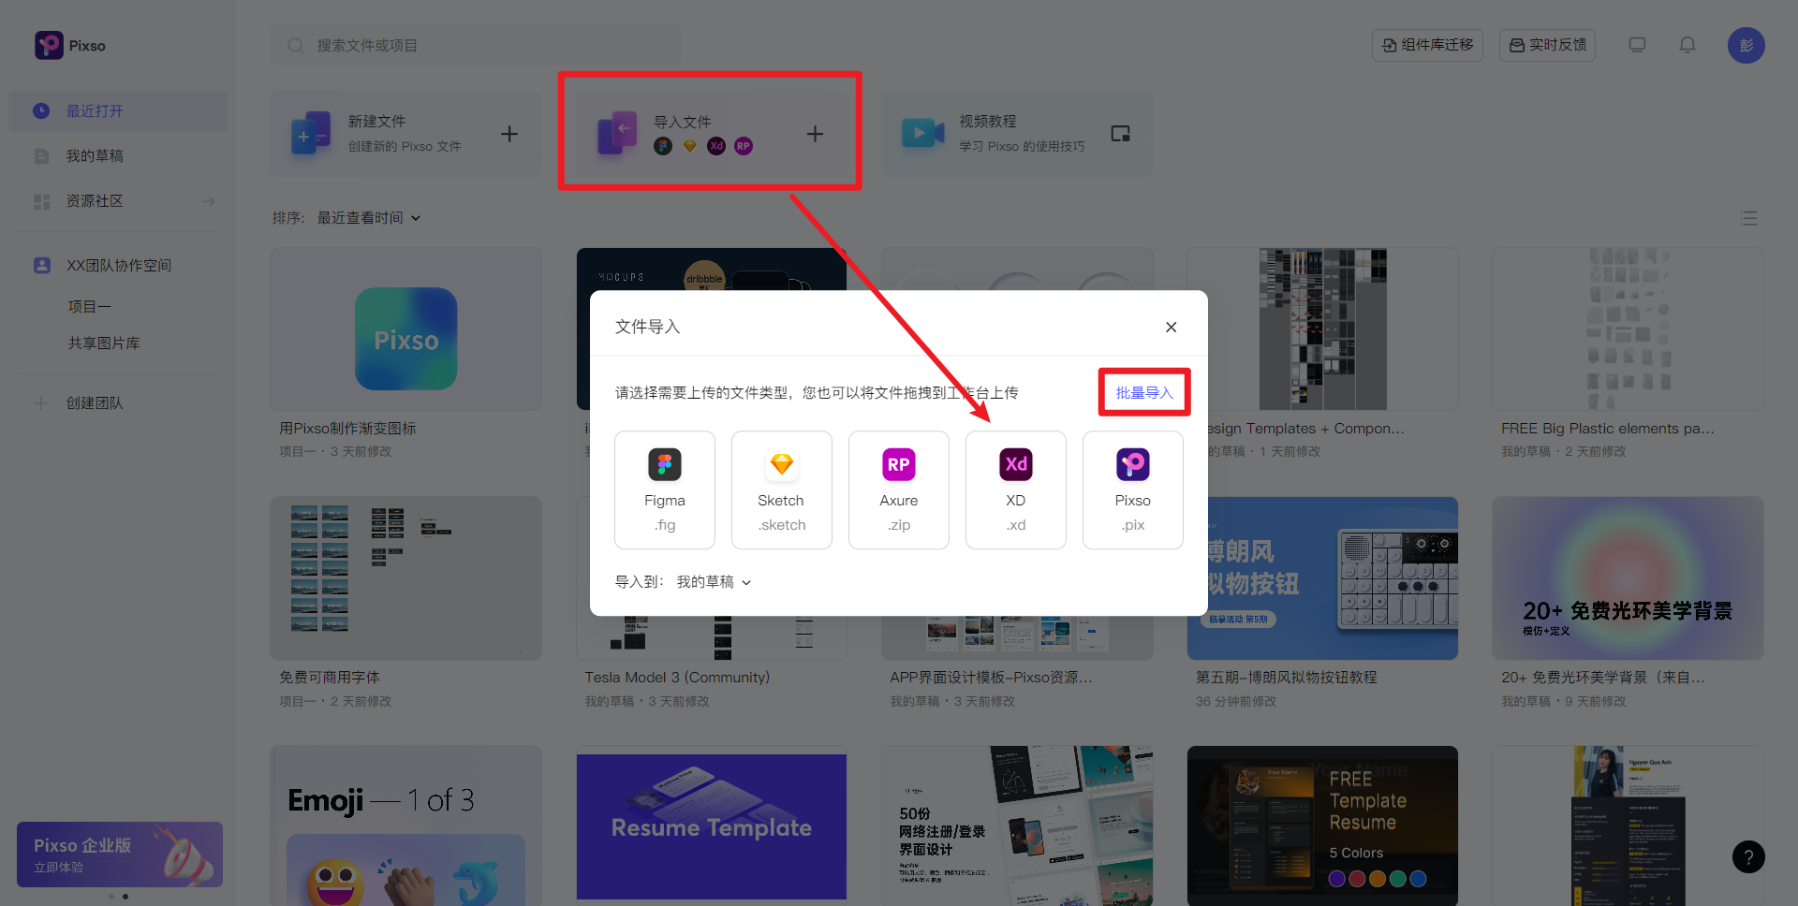Select the Sketch .sketch import option

click(x=781, y=489)
